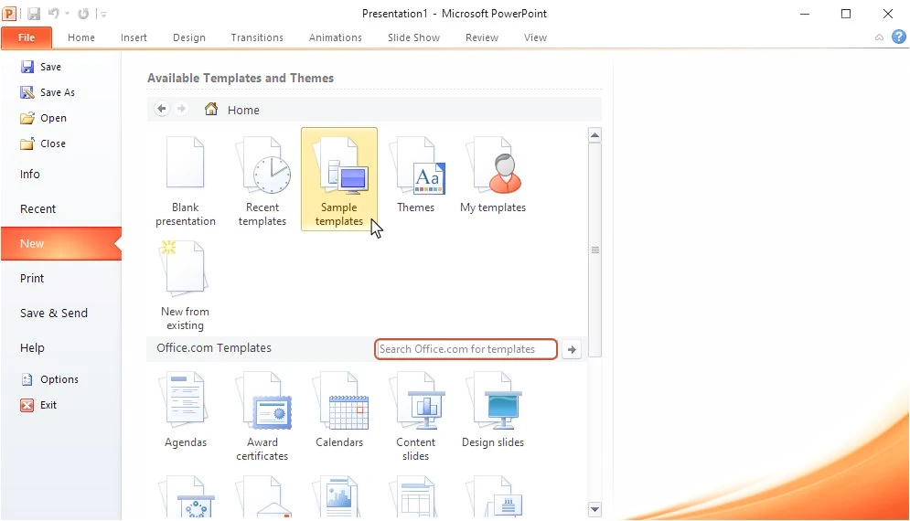
Task: Click the Home breadcrumb icon
Action: (x=211, y=109)
